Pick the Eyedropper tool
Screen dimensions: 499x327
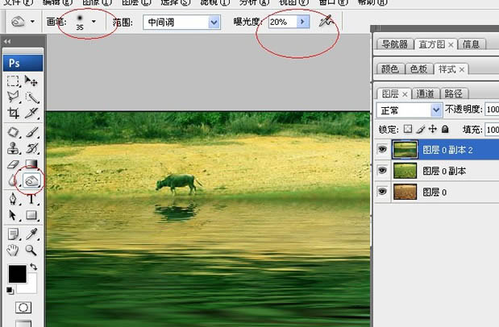[x=31, y=233]
